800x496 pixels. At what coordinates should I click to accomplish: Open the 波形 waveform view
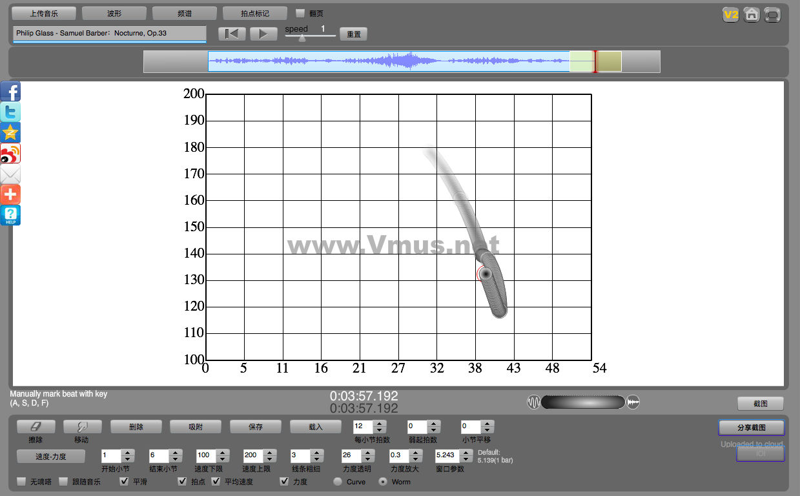(114, 13)
